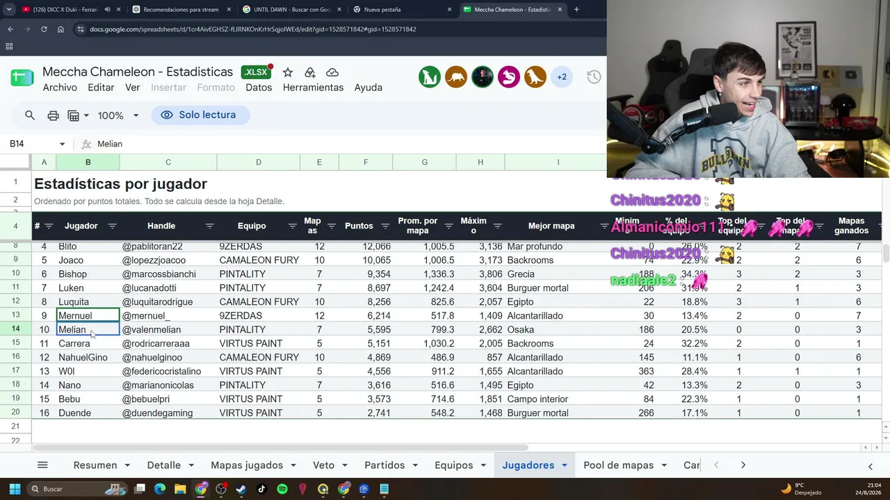Screen dimensions: 890x500
Task: Open filter for the Jugador column
Action: pyautogui.click(x=112, y=226)
